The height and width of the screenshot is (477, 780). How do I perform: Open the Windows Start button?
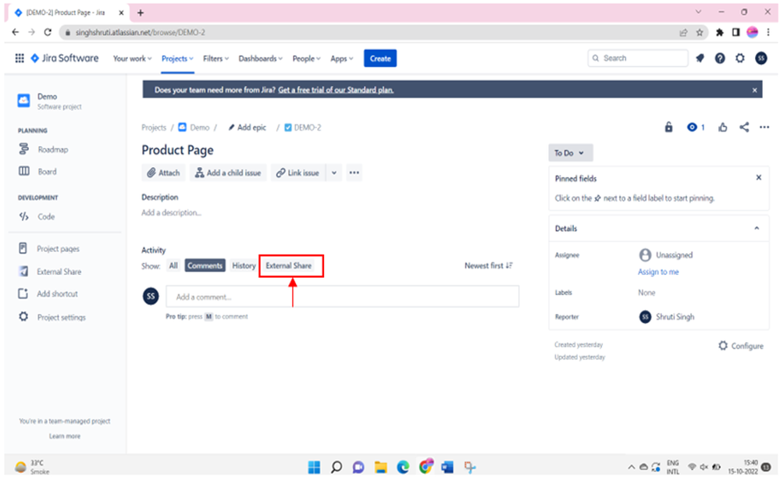coord(314,467)
